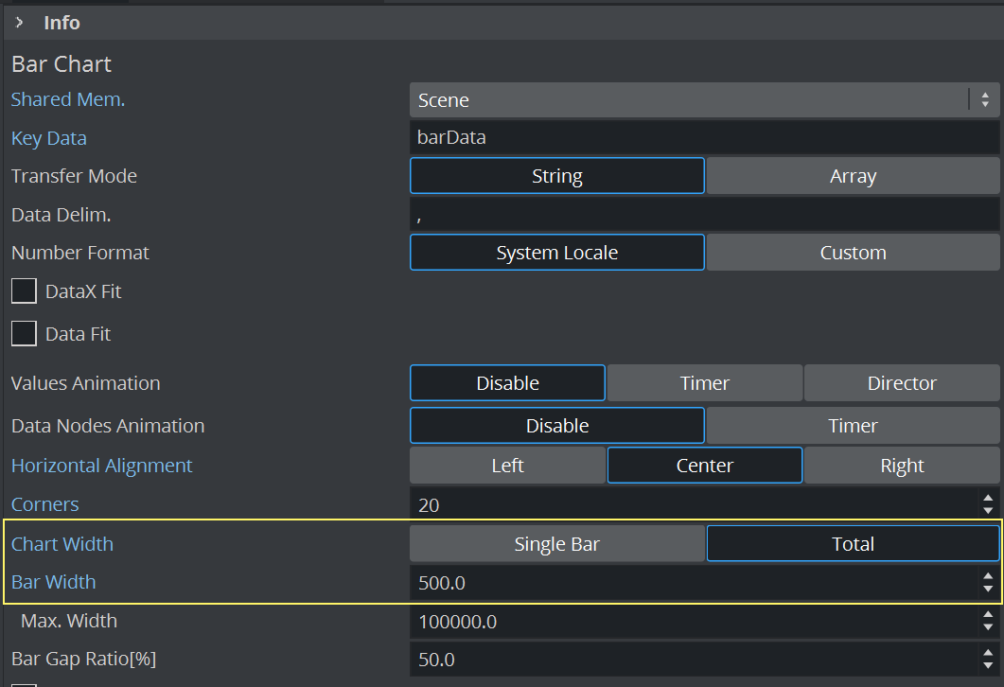Screen dimensions: 1004x687
Task: Select String transfer mode
Action: [556, 176]
